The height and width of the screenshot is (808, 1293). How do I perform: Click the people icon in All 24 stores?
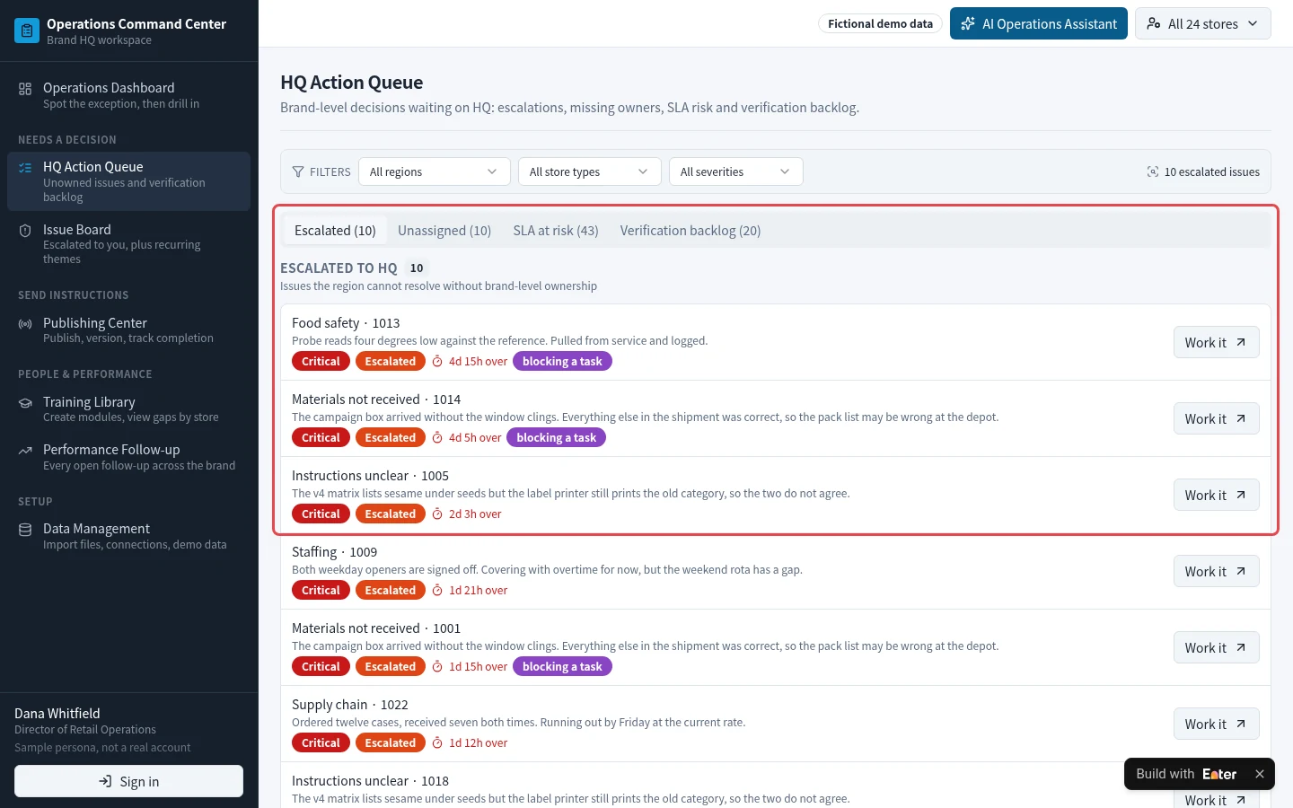click(x=1154, y=23)
